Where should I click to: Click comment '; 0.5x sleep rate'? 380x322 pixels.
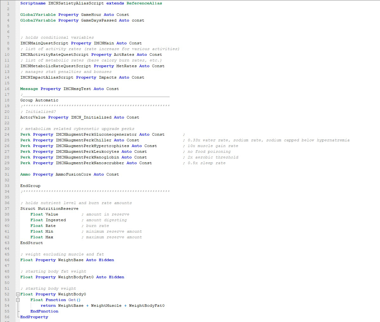pyautogui.click(x=204, y=163)
